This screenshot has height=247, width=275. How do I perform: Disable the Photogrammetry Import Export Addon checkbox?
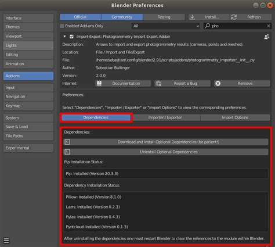coord(71,37)
